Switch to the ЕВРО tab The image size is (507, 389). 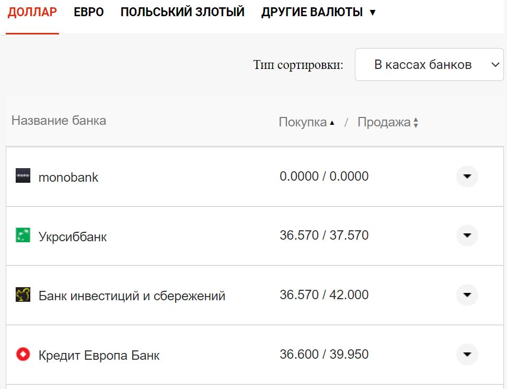(x=89, y=11)
